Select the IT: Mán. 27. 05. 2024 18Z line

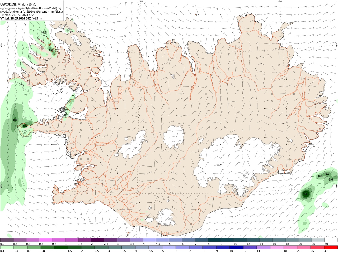point(17,15)
